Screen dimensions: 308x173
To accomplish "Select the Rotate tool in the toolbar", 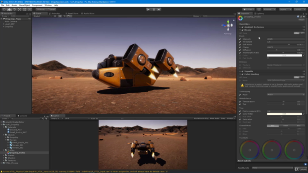I will 14,10.
